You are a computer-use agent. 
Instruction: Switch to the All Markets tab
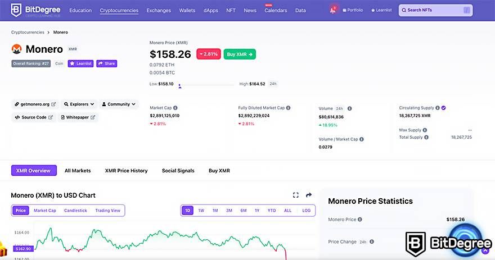[78, 171]
